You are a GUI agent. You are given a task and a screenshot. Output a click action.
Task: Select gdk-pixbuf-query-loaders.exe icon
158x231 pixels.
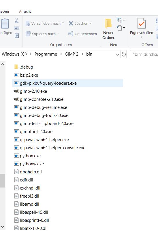(16, 83)
